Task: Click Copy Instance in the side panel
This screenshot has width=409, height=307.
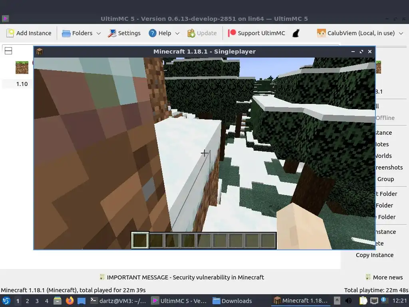Action: tap(375, 255)
